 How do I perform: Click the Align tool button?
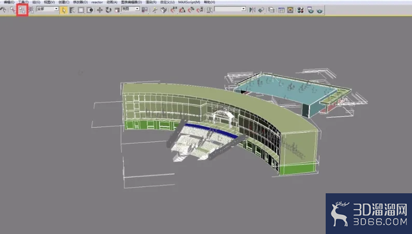click(x=261, y=10)
